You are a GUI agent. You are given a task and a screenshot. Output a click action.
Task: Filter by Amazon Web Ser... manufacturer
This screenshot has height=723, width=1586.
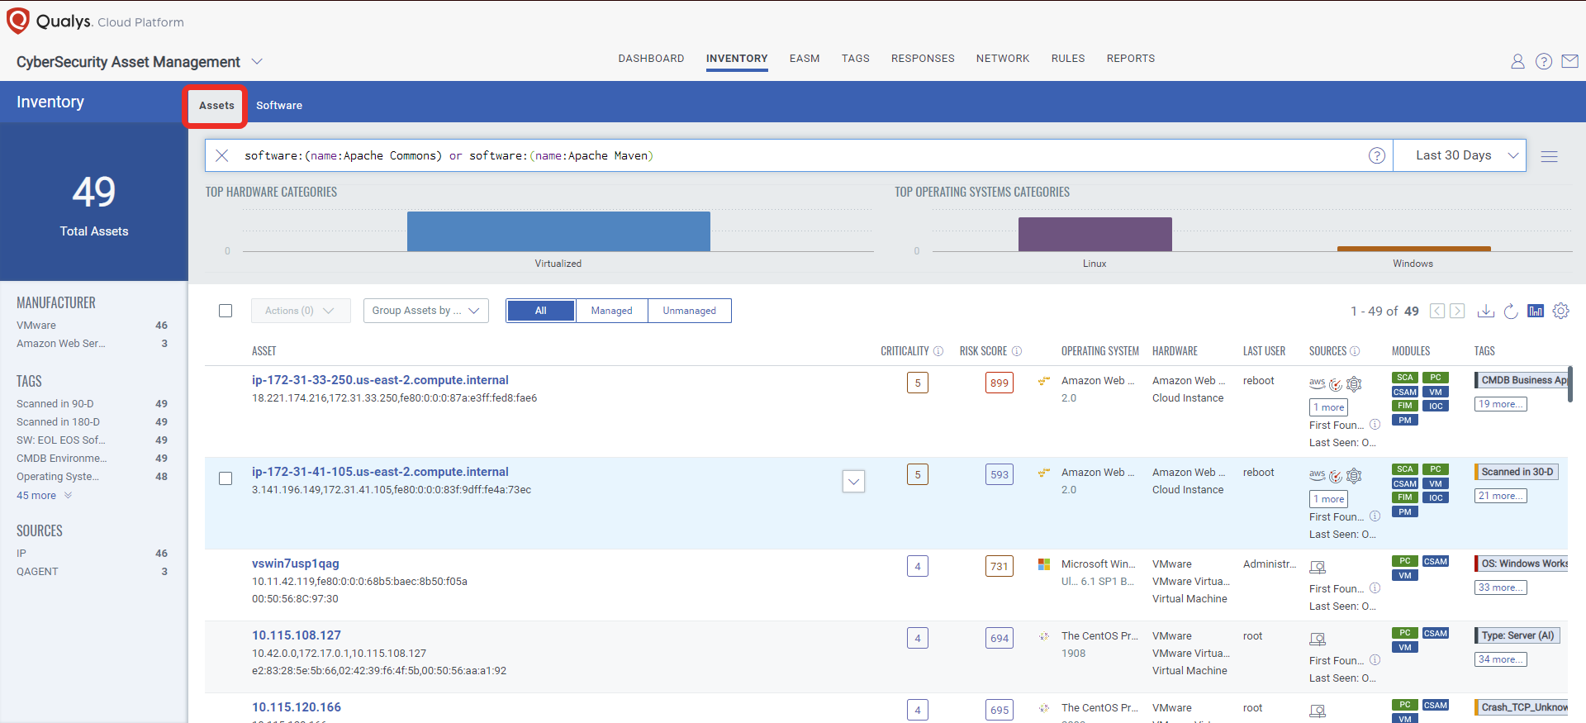coord(61,344)
